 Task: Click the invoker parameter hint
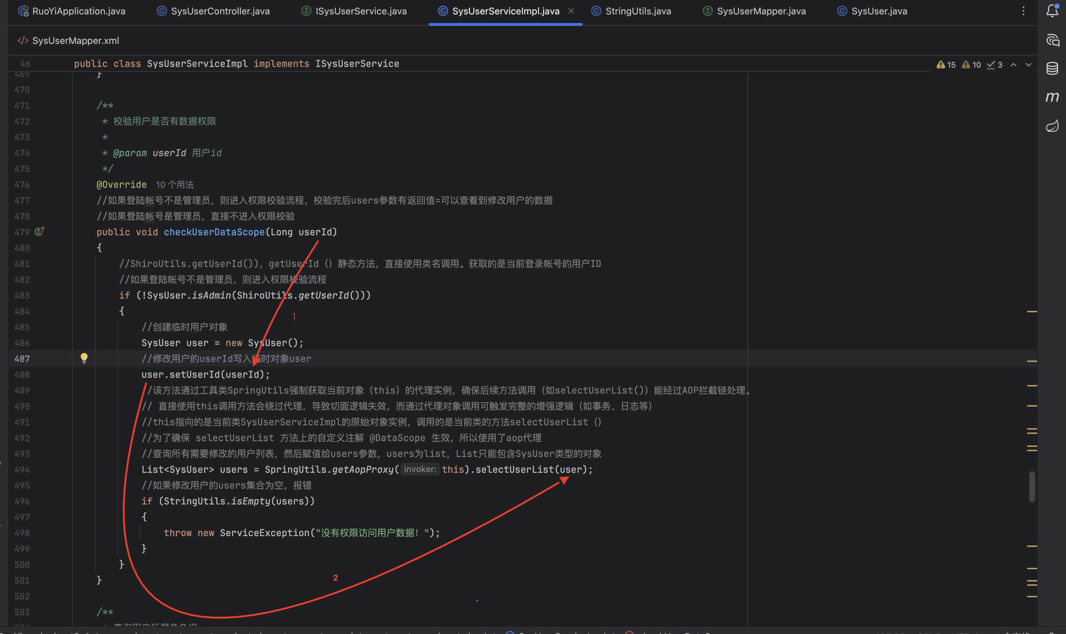(x=420, y=469)
